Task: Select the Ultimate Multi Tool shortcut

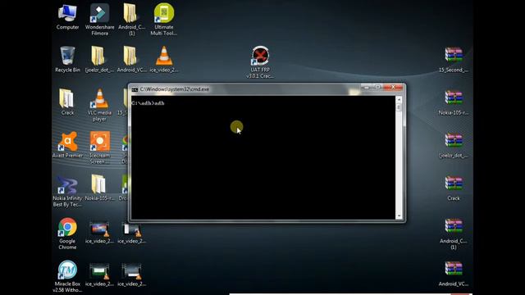Action: (x=164, y=20)
